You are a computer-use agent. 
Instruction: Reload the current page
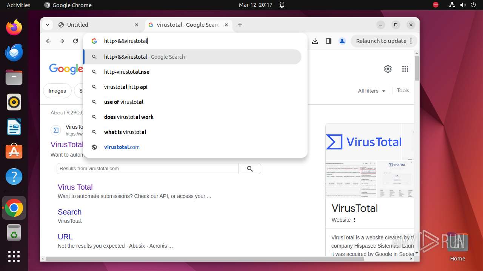pos(75,41)
